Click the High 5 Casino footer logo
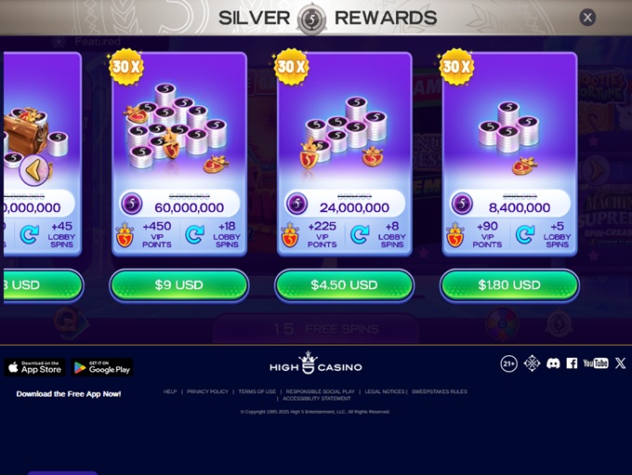 (316, 363)
